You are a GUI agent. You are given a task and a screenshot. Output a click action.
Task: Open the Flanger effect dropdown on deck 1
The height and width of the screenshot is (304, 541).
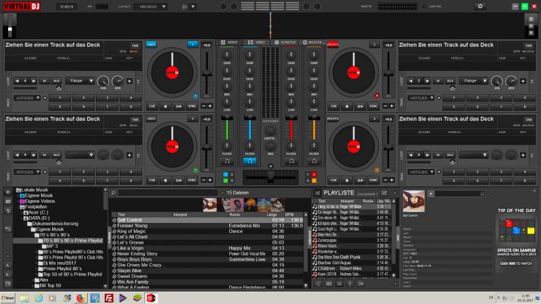(80, 81)
